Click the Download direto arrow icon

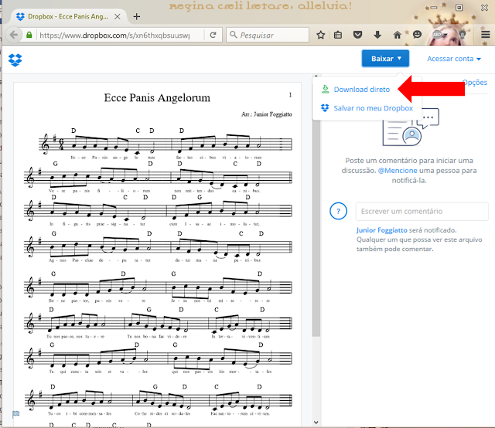[325, 90]
